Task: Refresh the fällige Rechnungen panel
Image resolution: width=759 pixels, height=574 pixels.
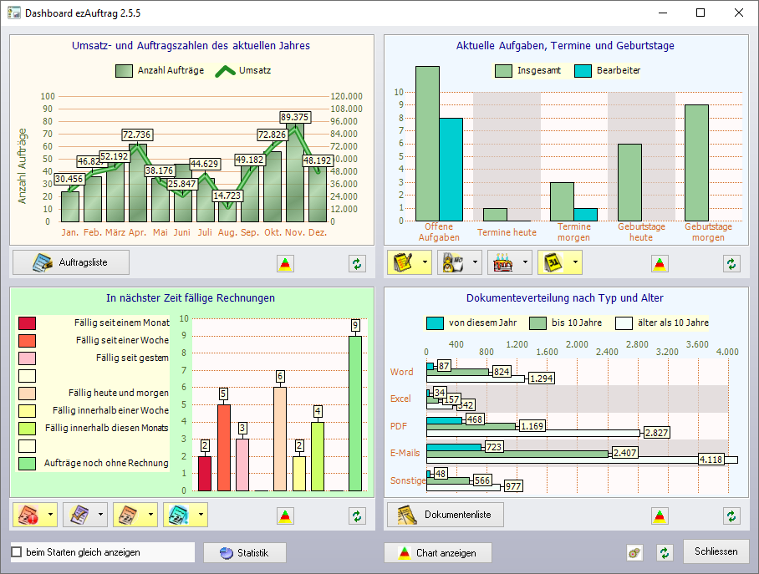Action: (x=357, y=516)
